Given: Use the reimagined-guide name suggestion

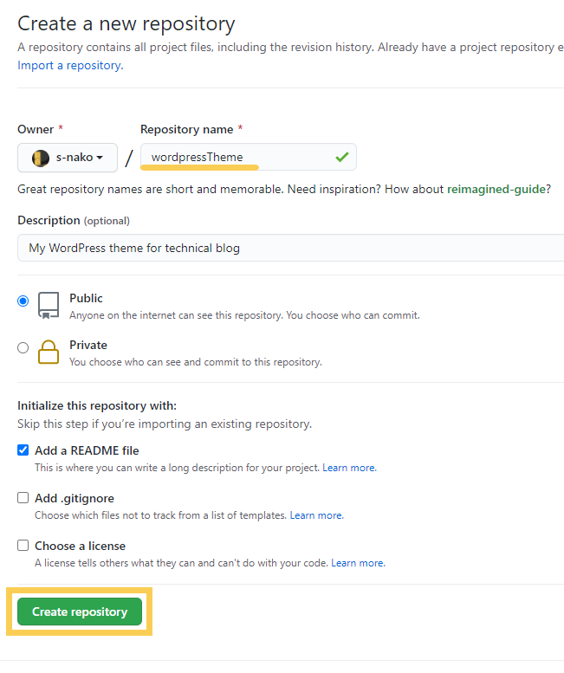Looking at the screenshot, I should 496,189.
